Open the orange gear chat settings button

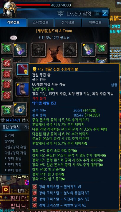coord(6,189)
